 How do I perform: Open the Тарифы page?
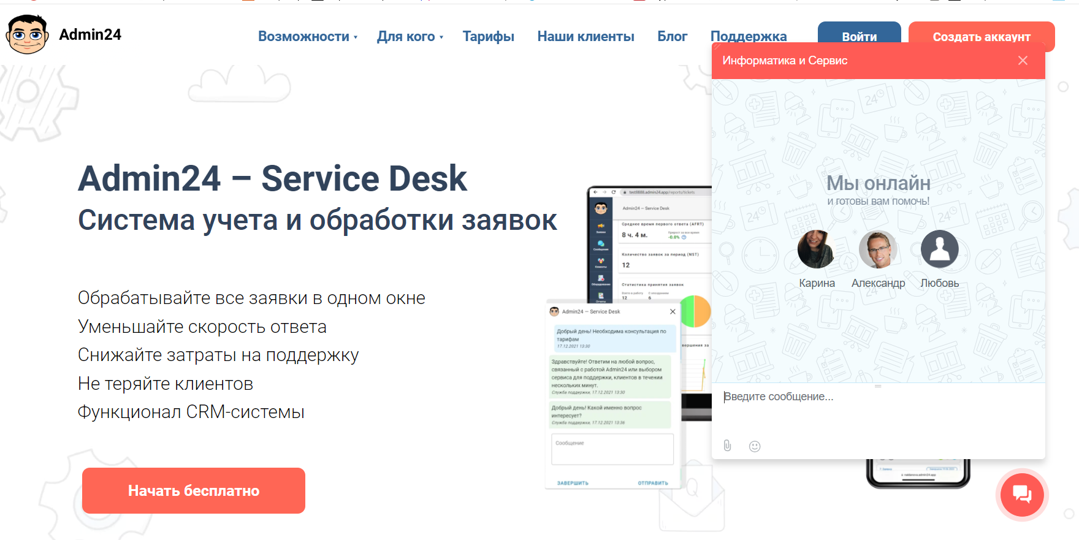pos(489,36)
